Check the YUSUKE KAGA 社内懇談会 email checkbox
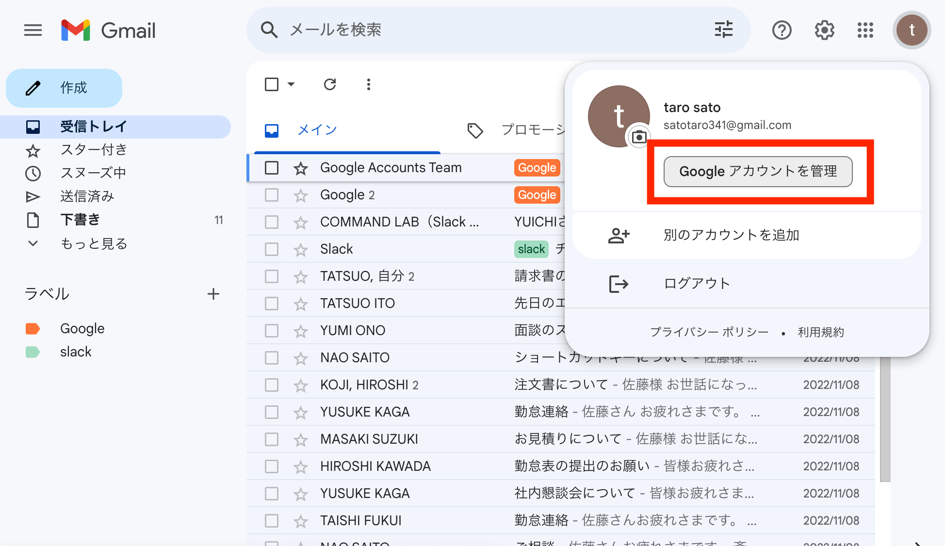The height and width of the screenshot is (546, 945). click(272, 494)
